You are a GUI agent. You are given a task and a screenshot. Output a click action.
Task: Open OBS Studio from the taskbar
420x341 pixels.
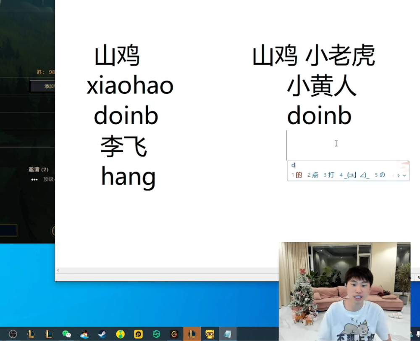[x=13, y=334]
